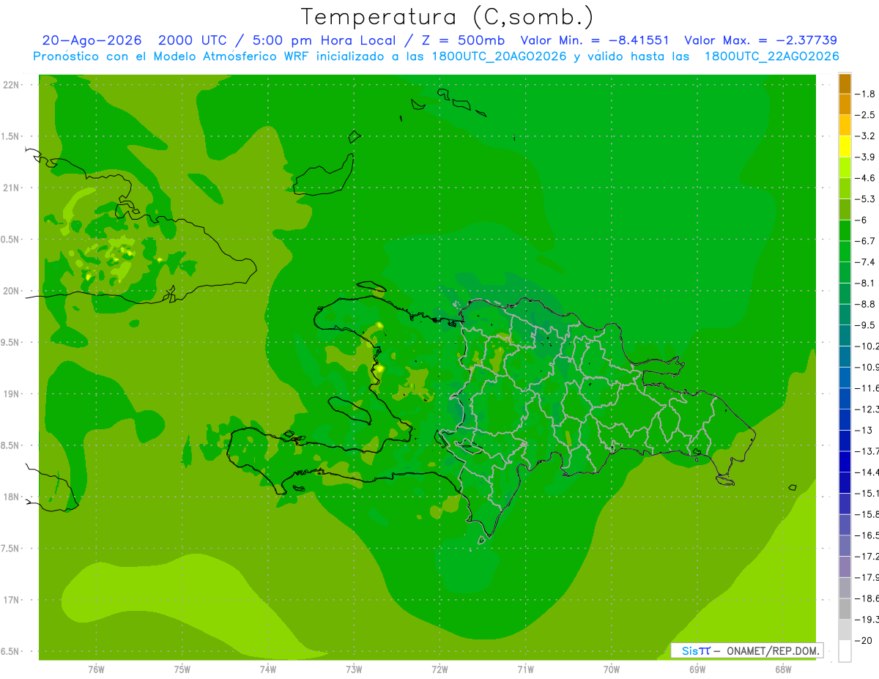Click the date 20-Ago-2026
The width and height of the screenshot is (879, 679).
92,40
